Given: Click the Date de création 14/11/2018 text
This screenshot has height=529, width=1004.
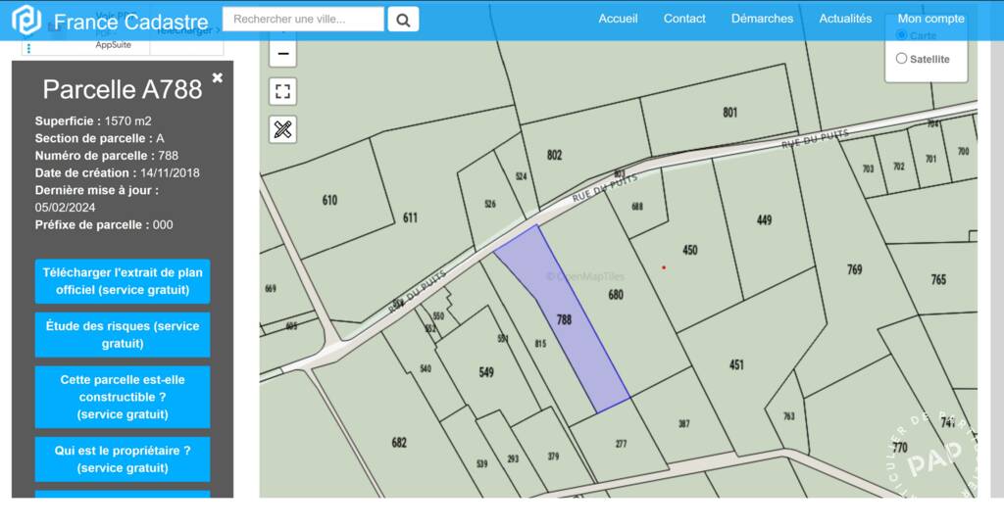Looking at the screenshot, I should [x=118, y=172].
